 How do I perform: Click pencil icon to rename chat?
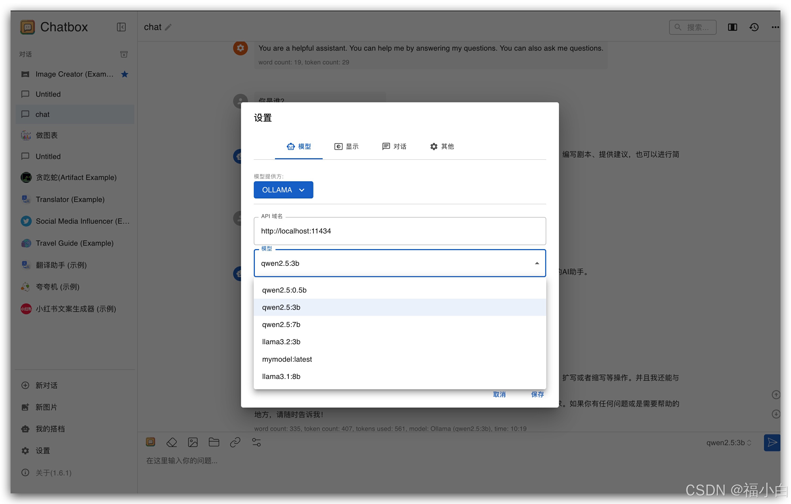[x=168, y=27]
